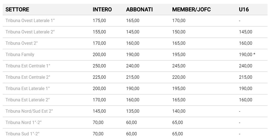Click the 190,00 * U16 price for Tribuna Family
Viewport: 268px width, 137px height.
click(247, 55)
